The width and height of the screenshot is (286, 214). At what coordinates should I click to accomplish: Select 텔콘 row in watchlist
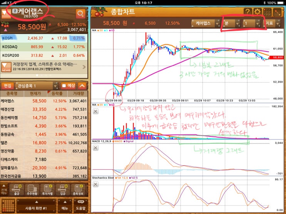click(44, 143)
